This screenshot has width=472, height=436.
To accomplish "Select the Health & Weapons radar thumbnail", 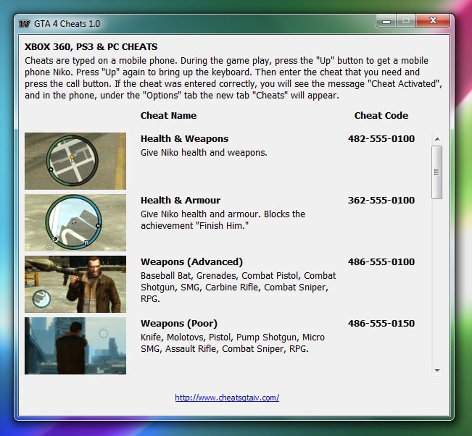I will pyautogui.click(x=75, y=161).
